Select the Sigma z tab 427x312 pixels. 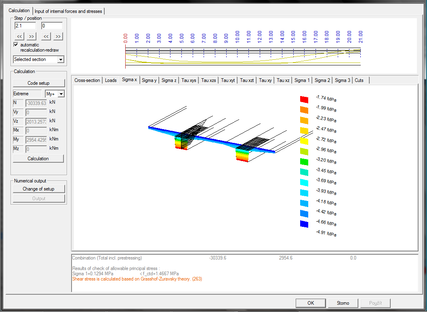pyautogui.click(x=169, y=80)
